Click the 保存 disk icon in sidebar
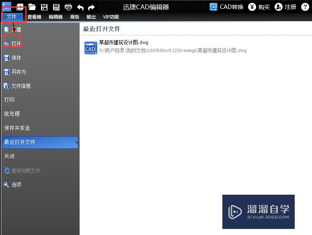Viewport: 312px width, 235px height. pyautogui.click(x=6, y=58)
